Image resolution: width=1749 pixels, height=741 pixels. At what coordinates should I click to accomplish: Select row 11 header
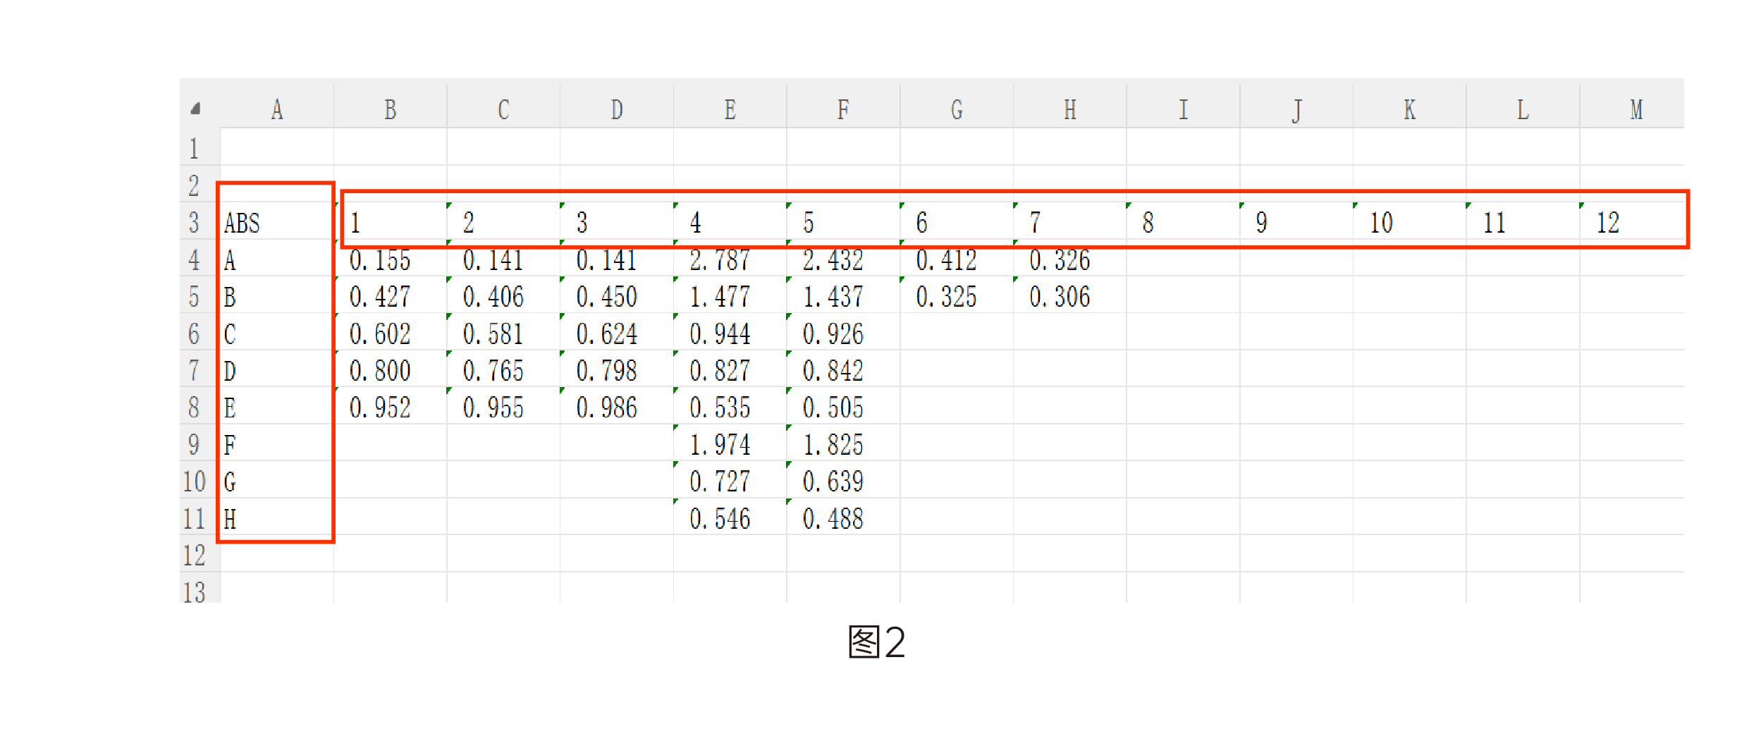(200, 517)
